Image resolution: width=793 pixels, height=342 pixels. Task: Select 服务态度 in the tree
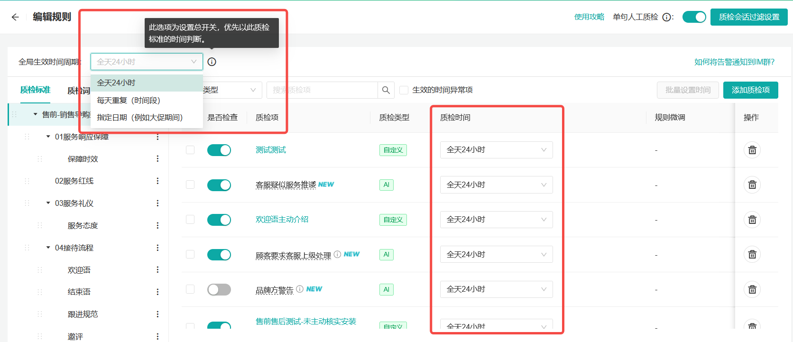tap(83, 225)
